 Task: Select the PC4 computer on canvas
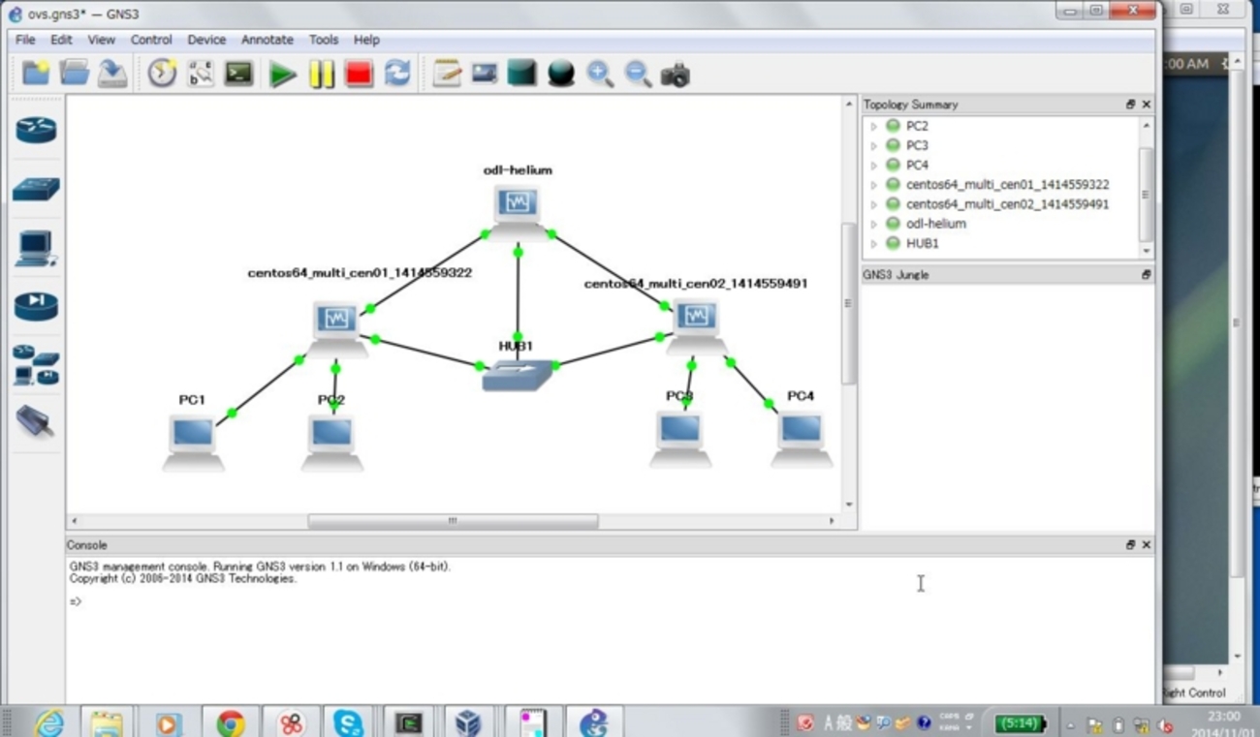pyautogui.click(x=802, y=440)
